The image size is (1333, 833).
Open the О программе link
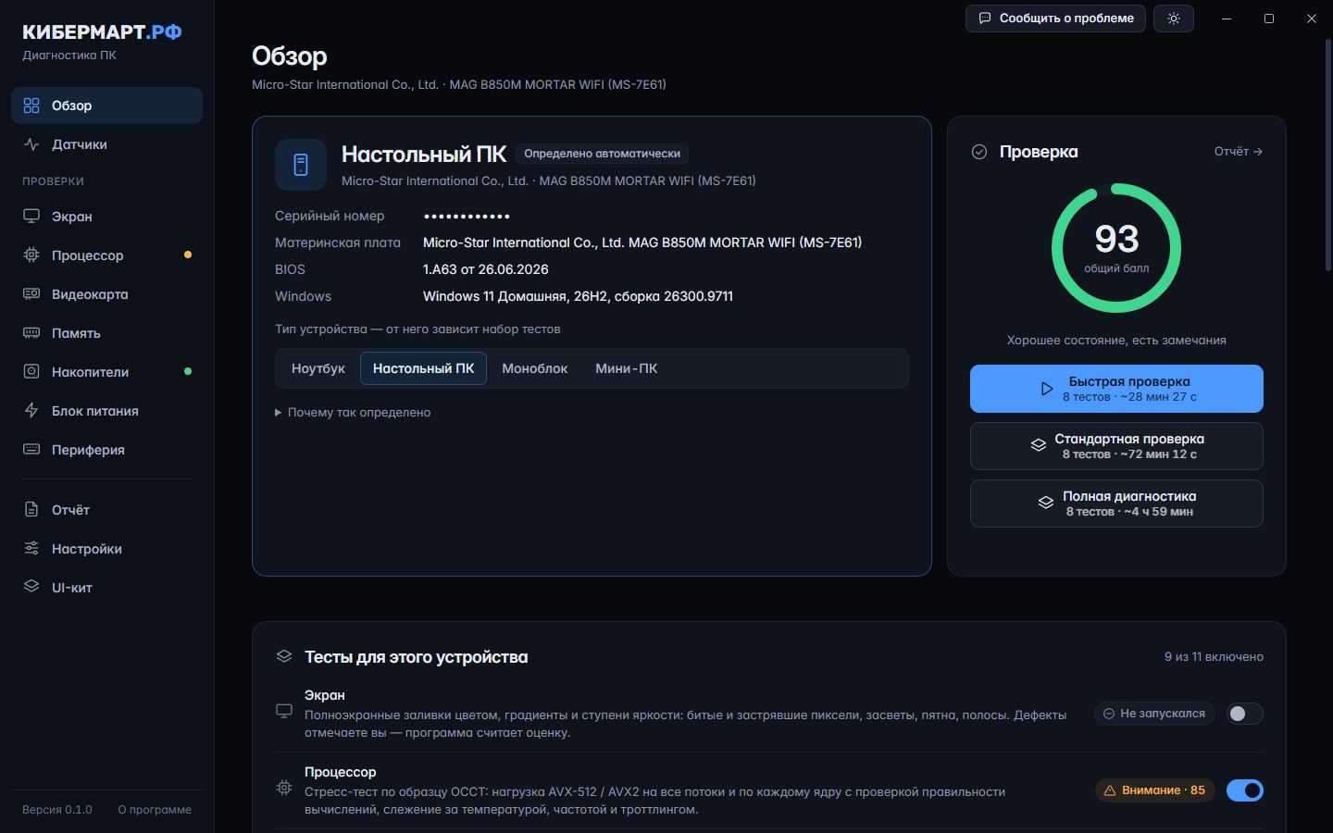tap(155, 810)
